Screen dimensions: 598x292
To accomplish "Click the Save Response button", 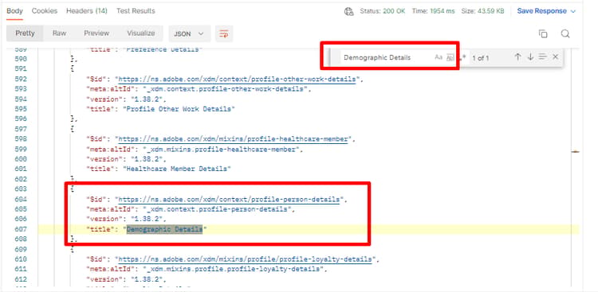I will point(541,11).
